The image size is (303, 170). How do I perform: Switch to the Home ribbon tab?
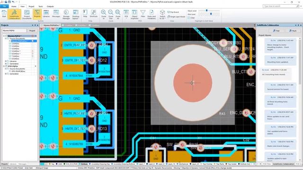(14, 6)
